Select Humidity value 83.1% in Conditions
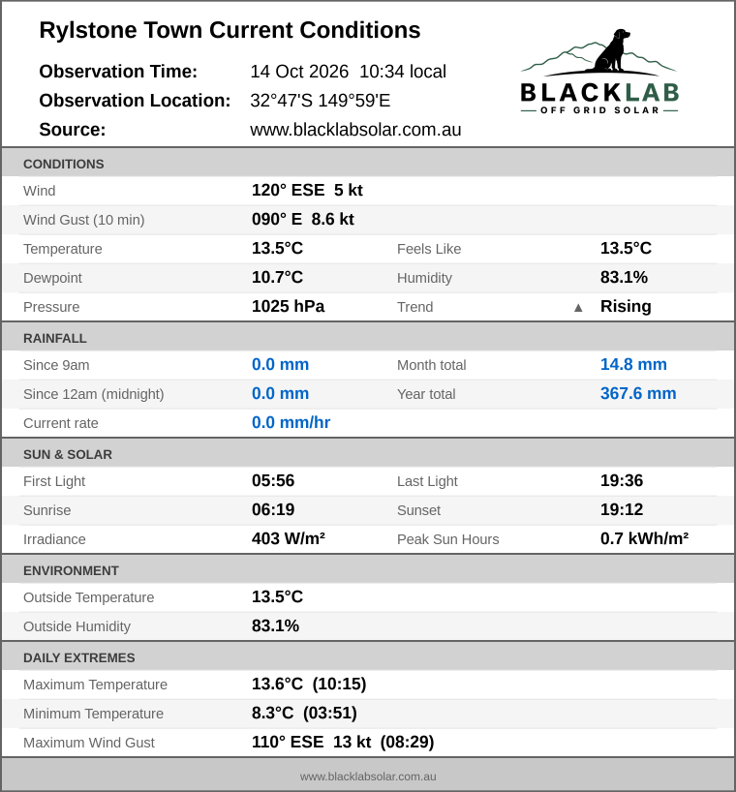 point(624,277)
